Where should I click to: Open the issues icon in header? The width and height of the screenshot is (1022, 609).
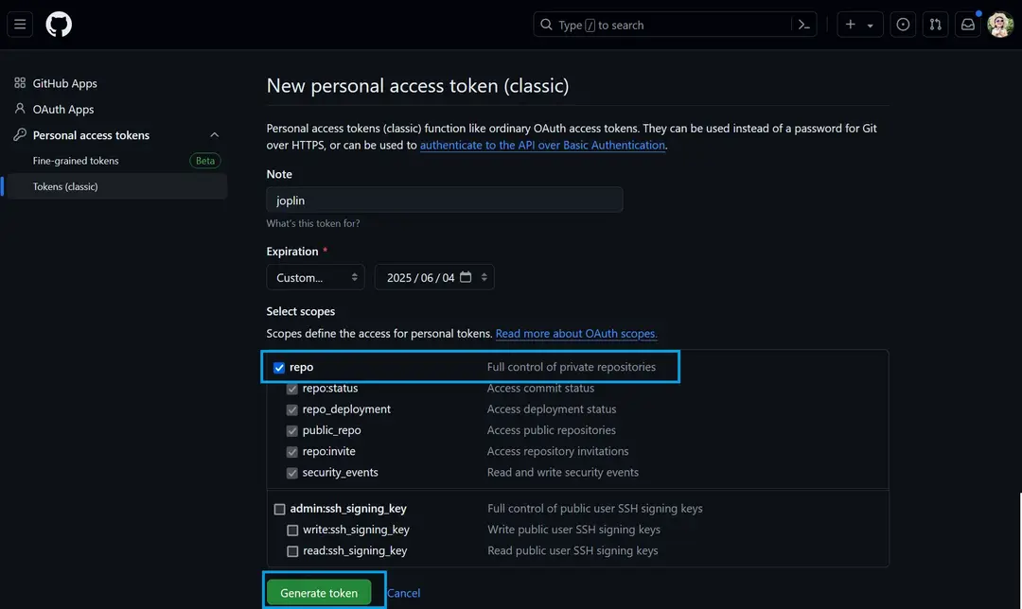pyautogui.click(x=903, y=25)
